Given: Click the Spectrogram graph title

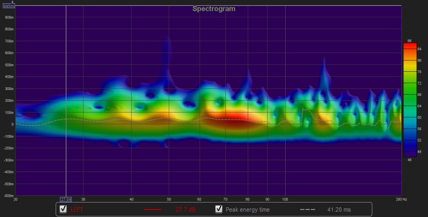Looking at the screenshot, I should (213, 9).
